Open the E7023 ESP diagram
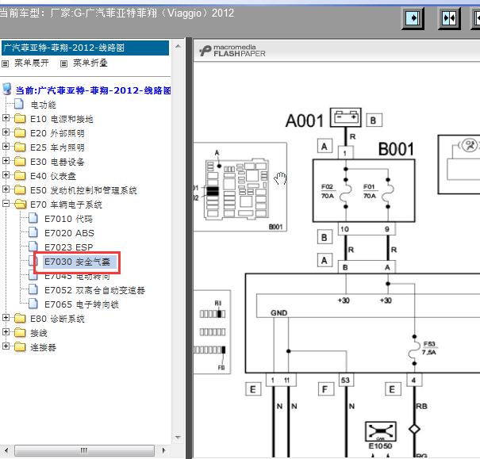The width and height of the screenshot is (480, 459). click(68, 247)
